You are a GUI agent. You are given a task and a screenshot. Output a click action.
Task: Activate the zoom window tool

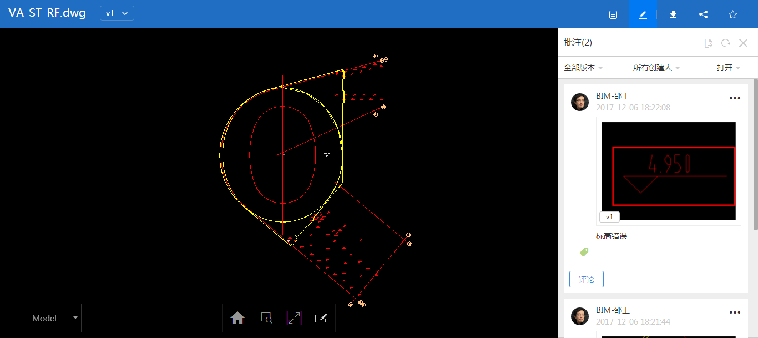[266, 318]
